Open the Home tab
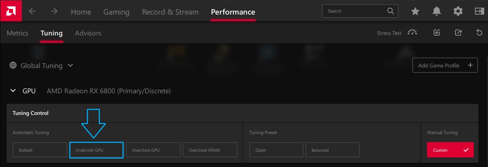Viewport: 488px width, 167px height. [81, 12]
